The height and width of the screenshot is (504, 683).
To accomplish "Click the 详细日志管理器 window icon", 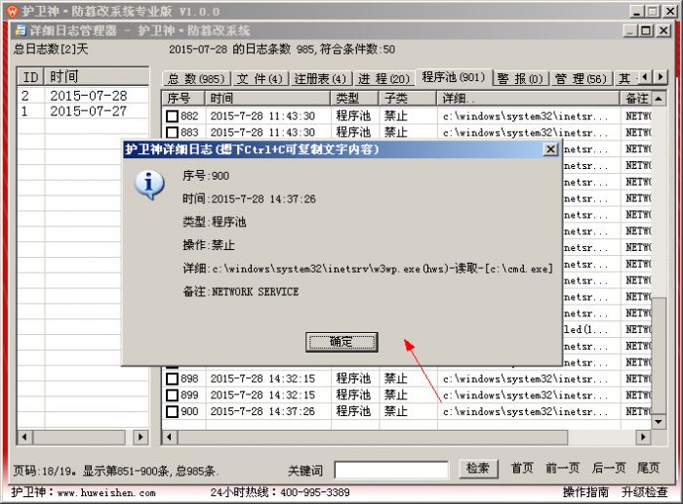I will coord(20,30).
